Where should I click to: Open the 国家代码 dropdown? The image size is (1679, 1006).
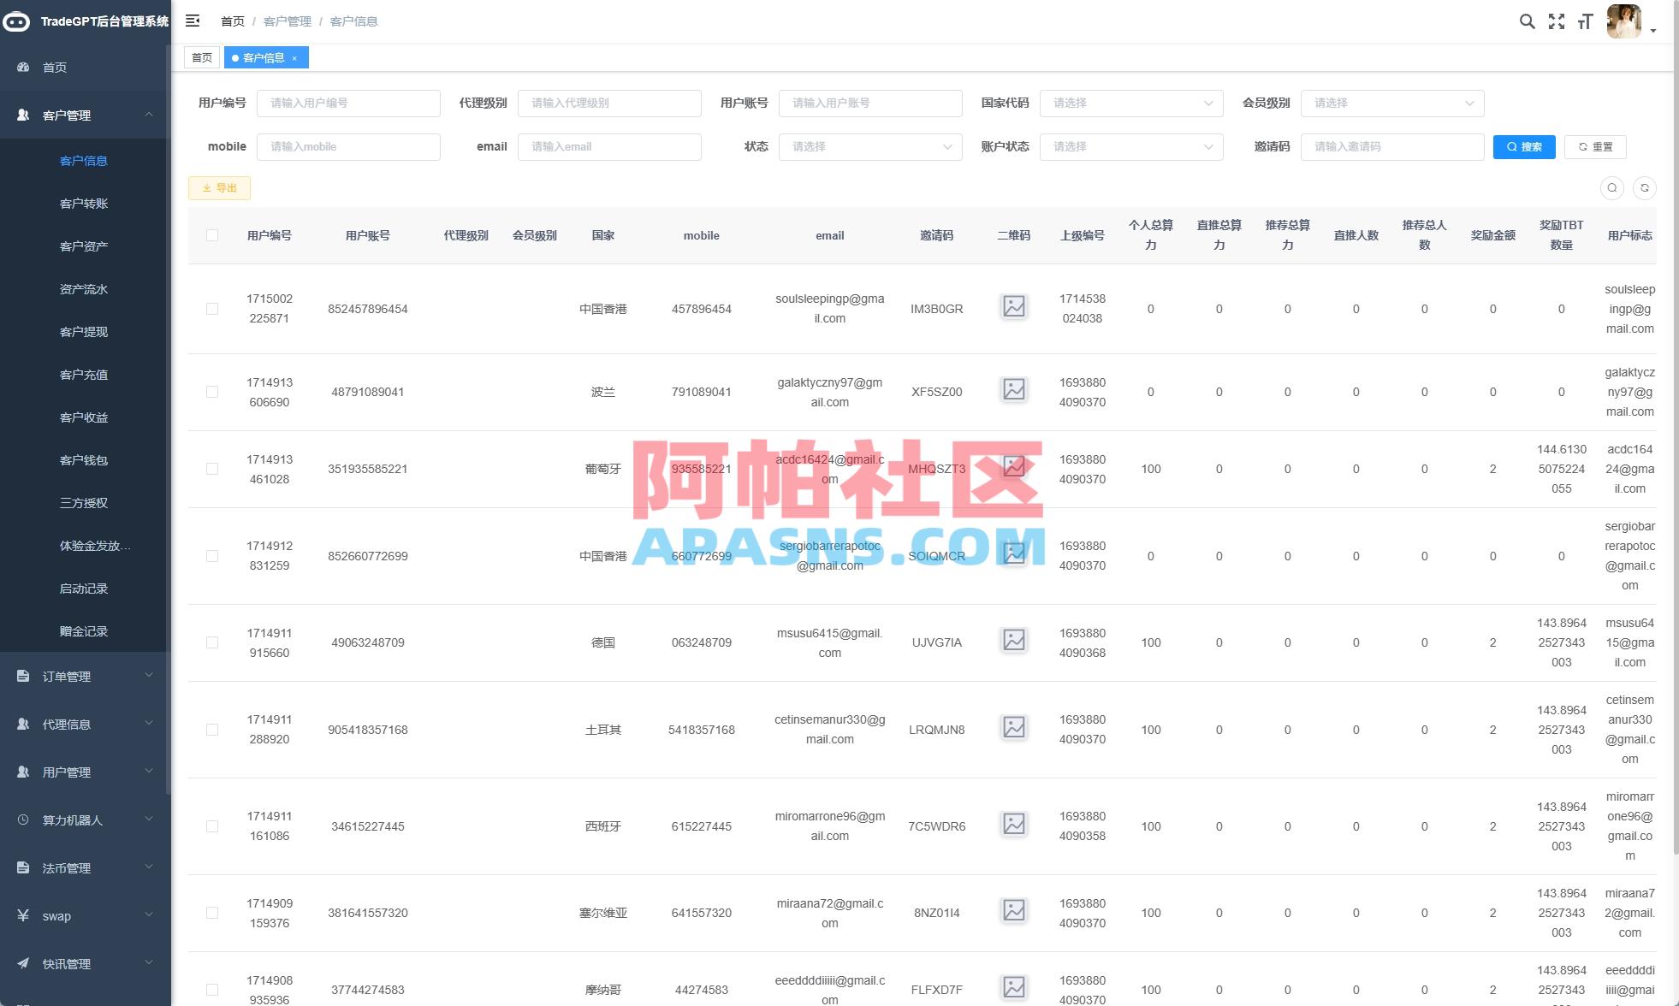point(1131,103)
